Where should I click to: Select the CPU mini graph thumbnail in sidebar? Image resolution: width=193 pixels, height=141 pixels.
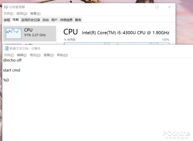[13, 33]
